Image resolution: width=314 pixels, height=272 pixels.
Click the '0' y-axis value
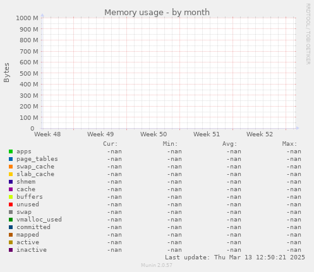tap(32, 129)
